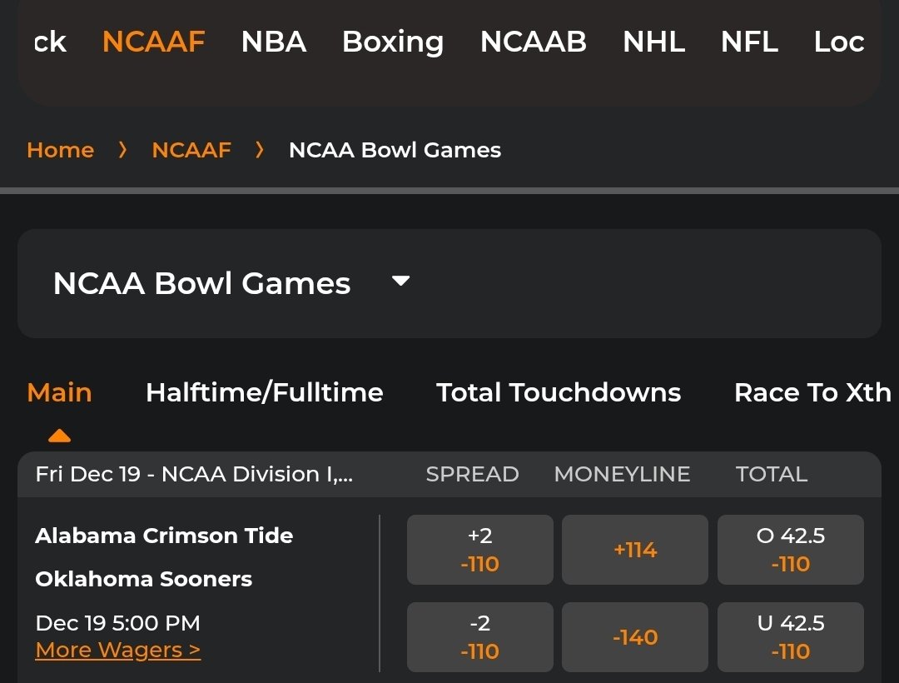
Task: Navigate to the NCAAF breadcrumb link
Action: click(191, 150)
